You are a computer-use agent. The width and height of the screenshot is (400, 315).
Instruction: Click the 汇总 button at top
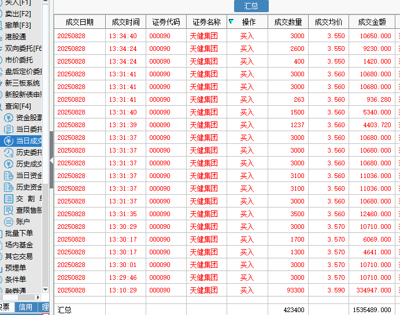click(251, 6)
